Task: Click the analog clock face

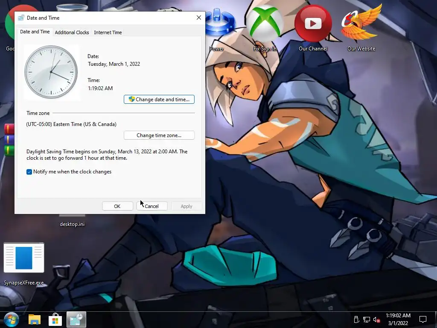Action: [x=51, y=72]
